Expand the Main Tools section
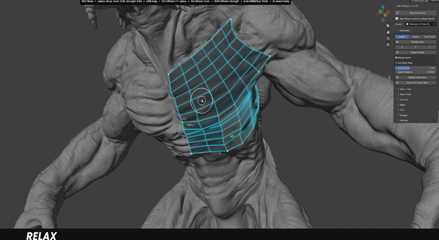The width and height of the screenshot is (439, 240). pyautogui.click(x=404, y=89)
